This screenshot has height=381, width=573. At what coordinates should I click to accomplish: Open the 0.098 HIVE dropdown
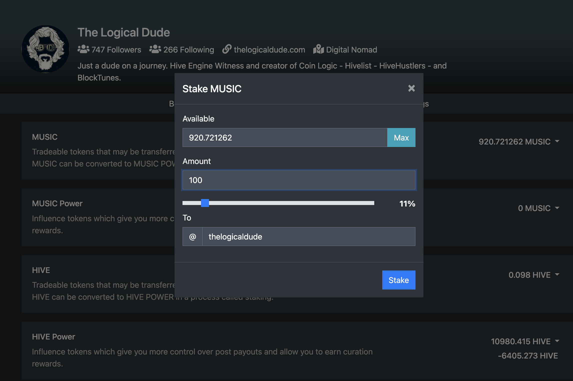click(x=534, y=275)
